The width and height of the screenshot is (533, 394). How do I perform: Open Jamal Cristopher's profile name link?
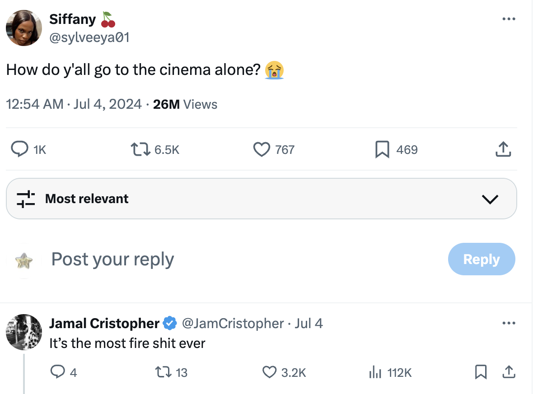pos(104,323)
